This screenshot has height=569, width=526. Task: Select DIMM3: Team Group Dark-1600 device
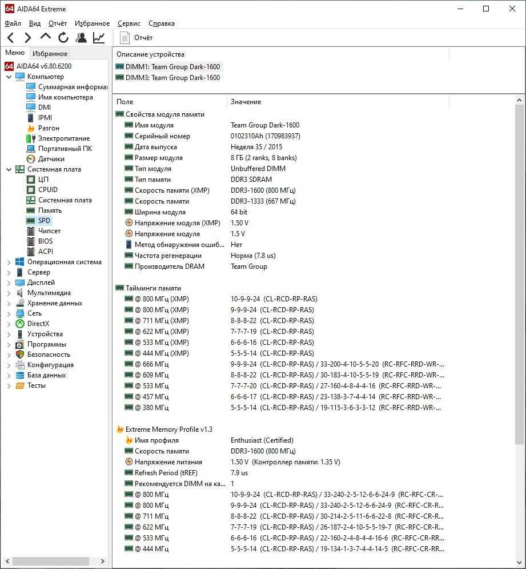168,78
